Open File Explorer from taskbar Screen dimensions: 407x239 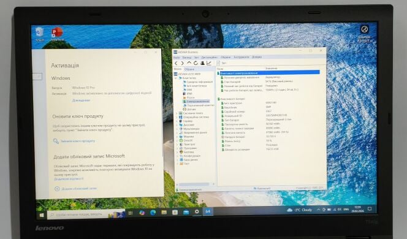(x=164, y=212)
